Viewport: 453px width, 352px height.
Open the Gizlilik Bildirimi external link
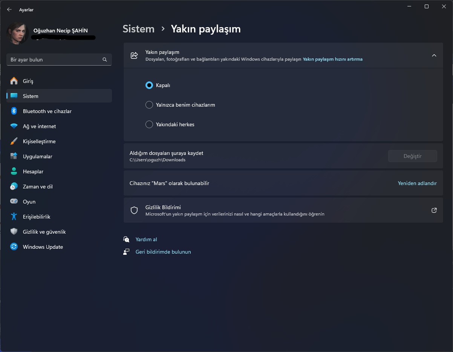pos(434,210)
